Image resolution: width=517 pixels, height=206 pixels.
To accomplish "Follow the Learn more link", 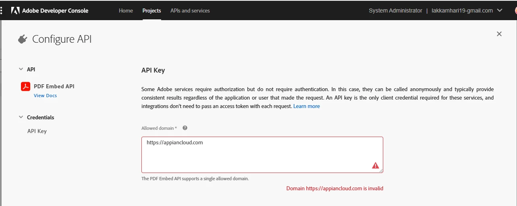I will [x=307, y=106].
